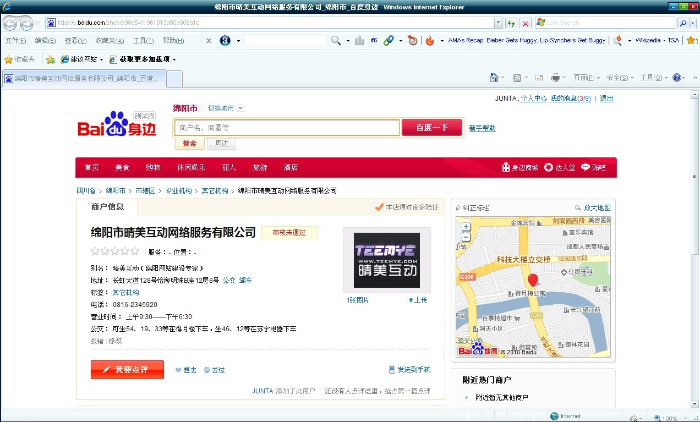The width and height of the screenshot is (700, 422).
Task: Open the 获取更多加载项 dropdown arrow
Action: (x=174, y=59)
